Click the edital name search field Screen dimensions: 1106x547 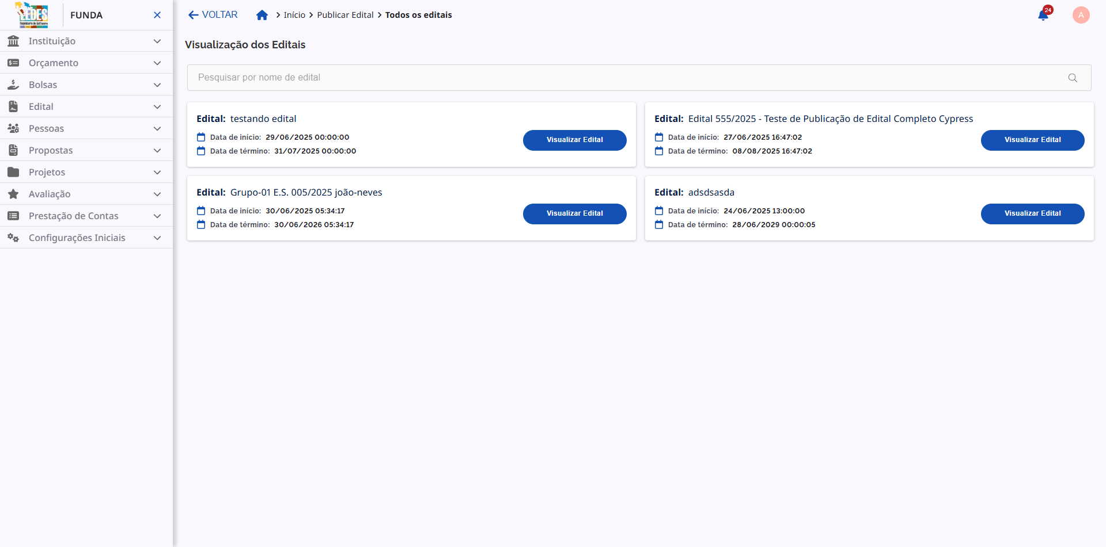576,77
